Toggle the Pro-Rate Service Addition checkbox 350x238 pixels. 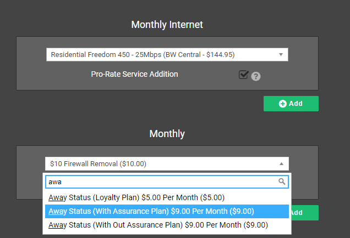(244, 75)
